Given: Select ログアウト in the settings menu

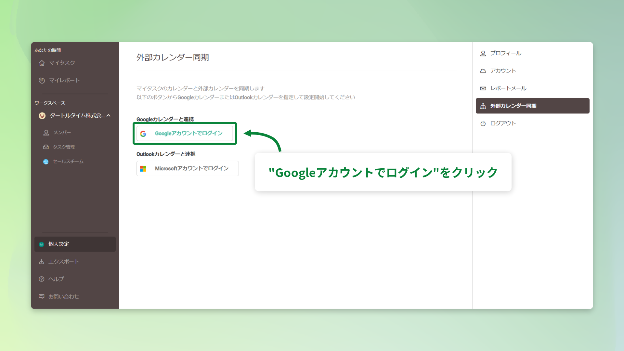Looking at the screenshot, I should point(502,123).
